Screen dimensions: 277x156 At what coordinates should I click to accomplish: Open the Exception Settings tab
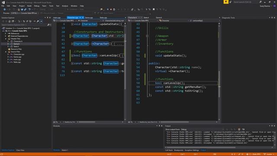click(x=192, y=150)
